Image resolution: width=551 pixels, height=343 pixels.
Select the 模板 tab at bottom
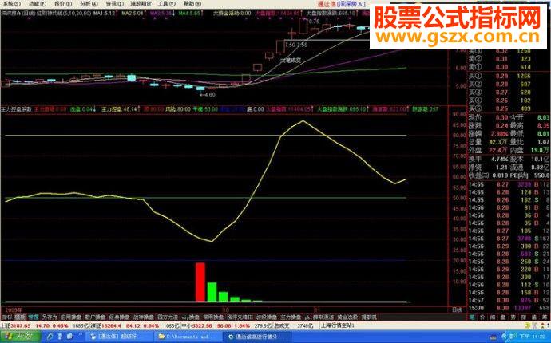[19, 317]
